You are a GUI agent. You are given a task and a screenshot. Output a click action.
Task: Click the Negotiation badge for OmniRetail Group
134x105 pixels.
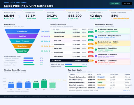click(x=101, y=80)
